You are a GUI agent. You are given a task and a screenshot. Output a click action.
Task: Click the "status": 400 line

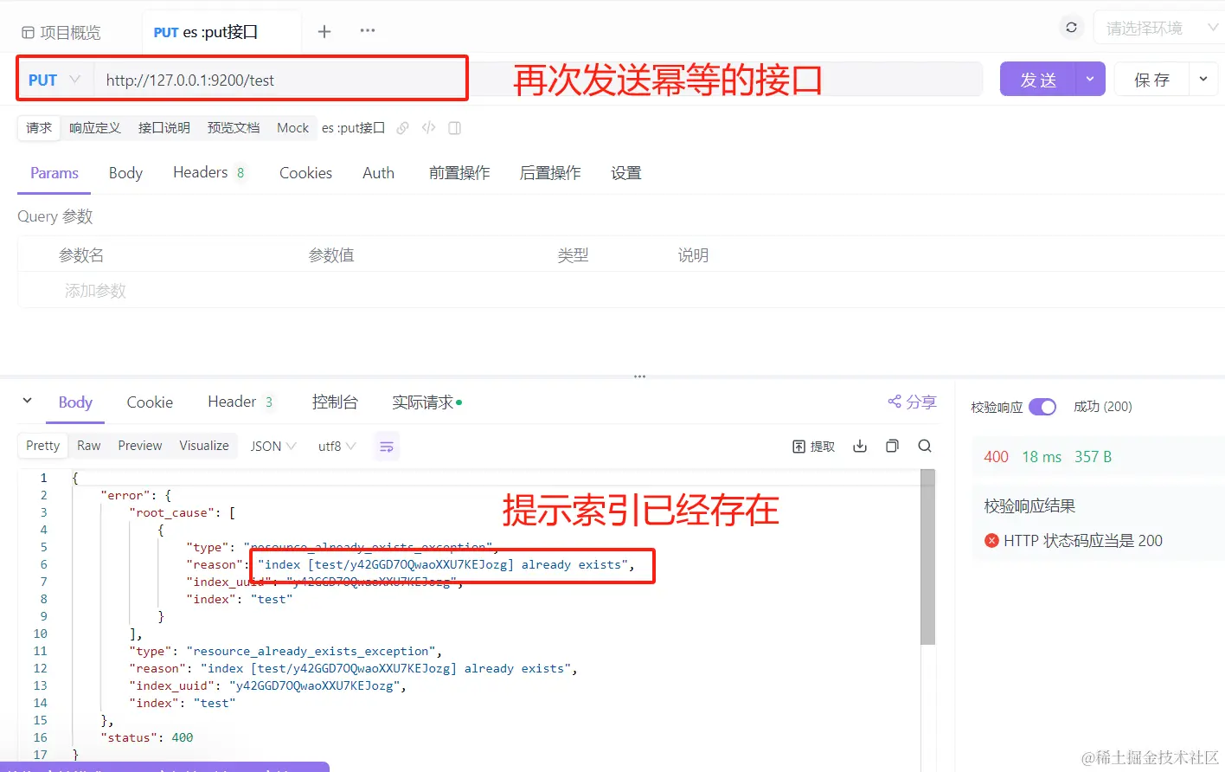pyautogui.click(x=147, y=737)
